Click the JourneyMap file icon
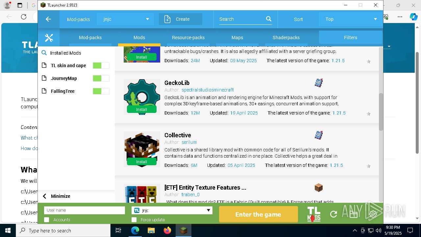This screenshot has height=237, width=421. 44,78
